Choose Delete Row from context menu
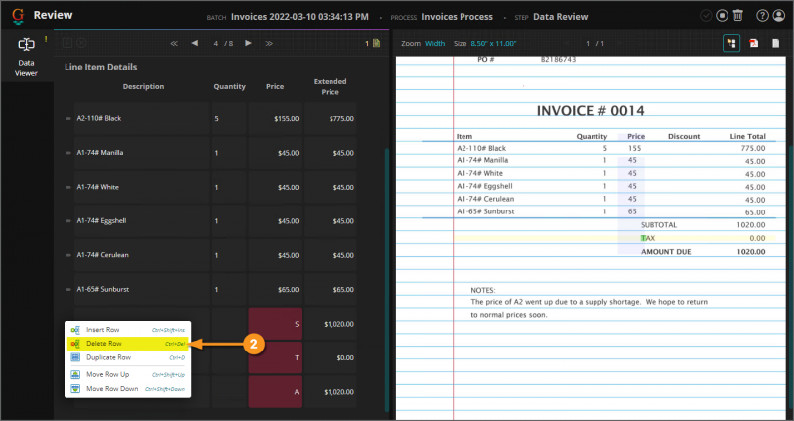This screenshot has width=794, height=421. 128,344
